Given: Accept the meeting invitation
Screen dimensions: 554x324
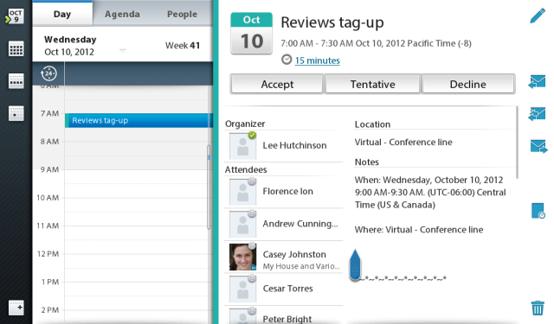Looking at the screenshot, I should tap(277, 84).
